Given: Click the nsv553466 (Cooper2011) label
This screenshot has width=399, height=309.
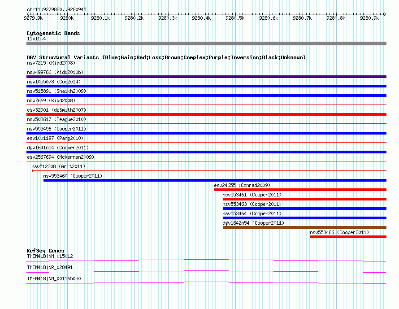Looking at the screenshot, I should pos(339,232).
